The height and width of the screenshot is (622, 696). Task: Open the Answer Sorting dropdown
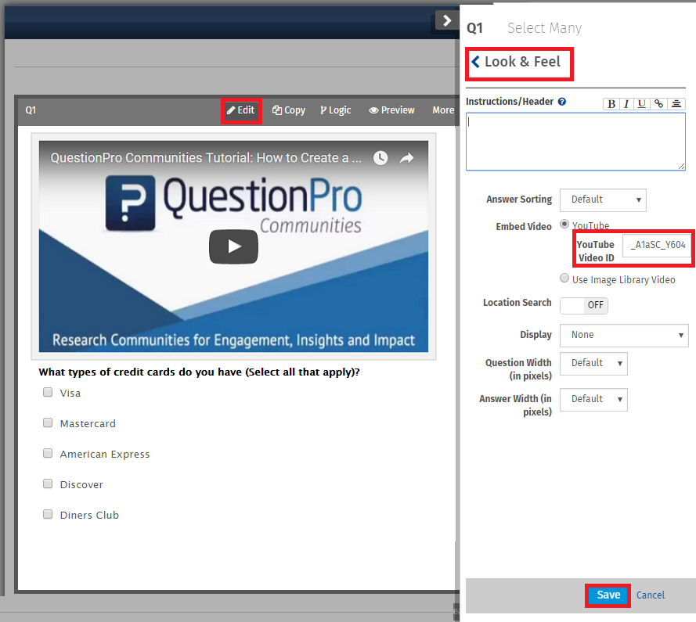[x=603, y=200]
